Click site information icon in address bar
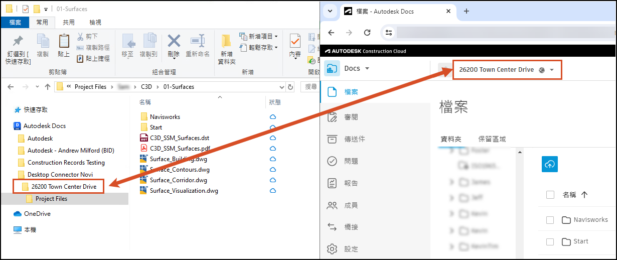This screenshot has height=260, width=617. click(389, 33)
